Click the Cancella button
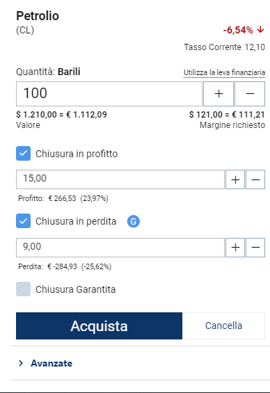The width and height of the screenshot is (270, 393). 223,326
